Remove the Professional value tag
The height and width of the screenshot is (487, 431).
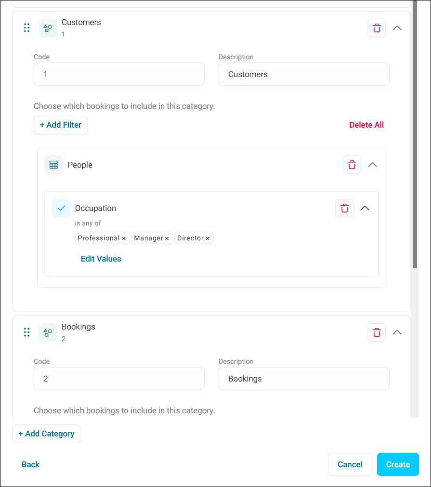click(124, 238)
